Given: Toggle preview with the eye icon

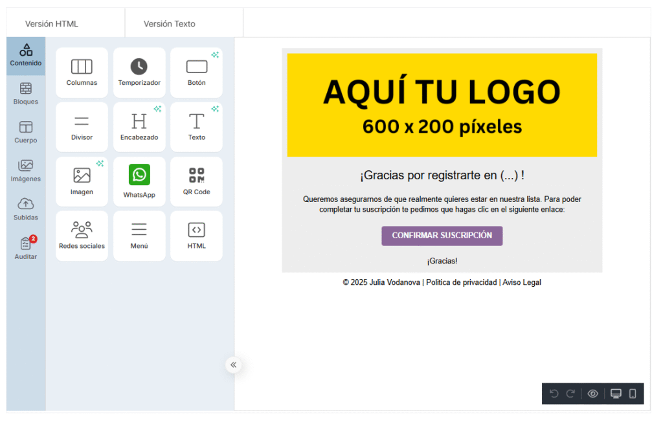Looking at the screenshot, I should pos(592,394).
